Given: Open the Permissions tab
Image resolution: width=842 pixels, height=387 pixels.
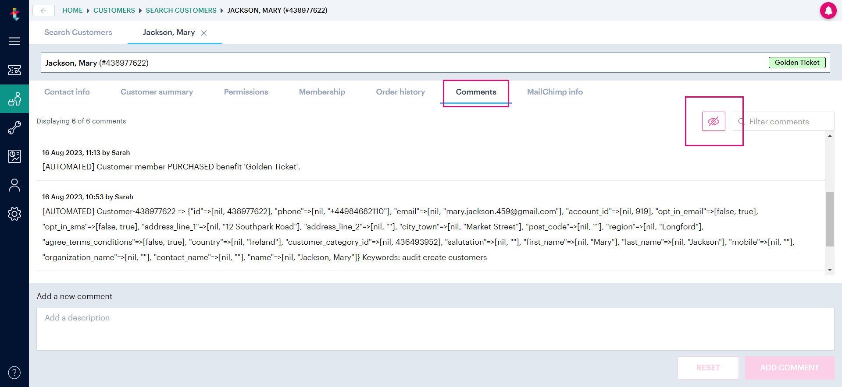Looking at the screenshot, I should pos(246,92).
